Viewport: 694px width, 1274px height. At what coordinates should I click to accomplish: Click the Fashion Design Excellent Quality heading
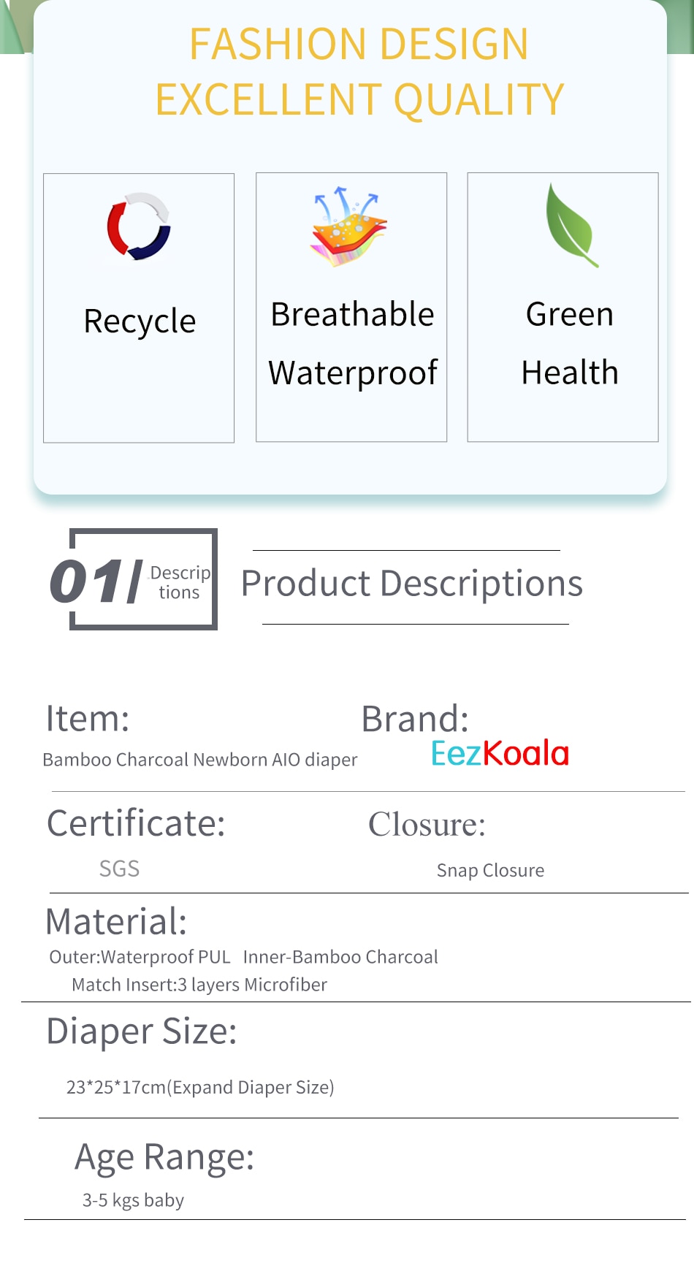359,72
